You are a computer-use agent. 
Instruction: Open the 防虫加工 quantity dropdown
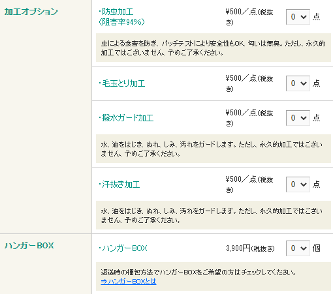pyautogui.click(x=298, y=17)
